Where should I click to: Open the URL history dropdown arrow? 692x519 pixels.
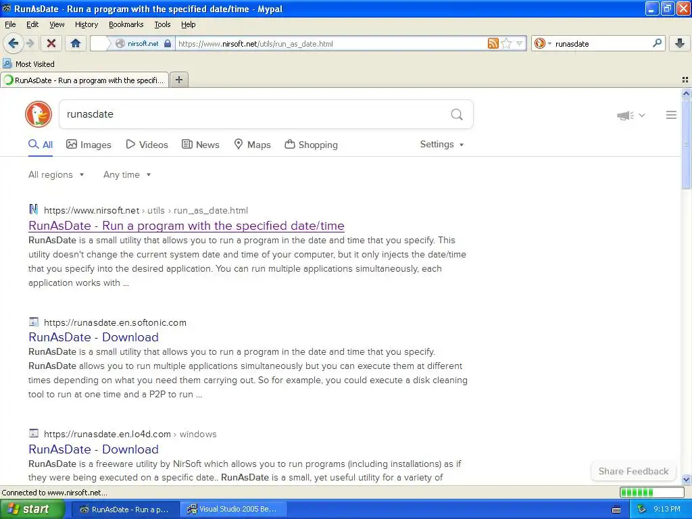(x=520, y=43)
